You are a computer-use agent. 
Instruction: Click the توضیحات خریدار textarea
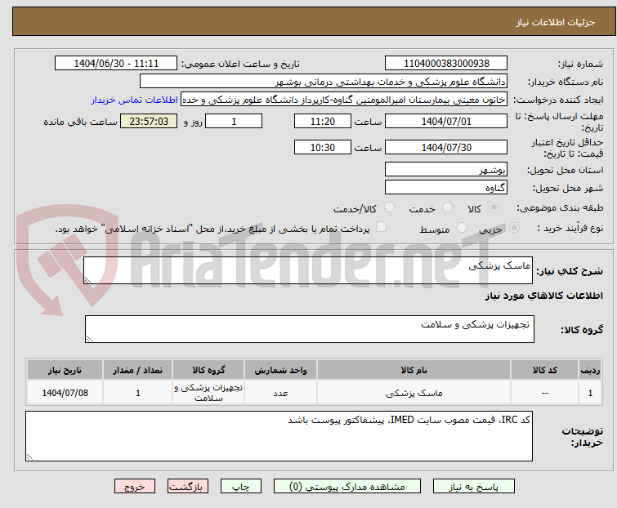click(x=279, y=436)
